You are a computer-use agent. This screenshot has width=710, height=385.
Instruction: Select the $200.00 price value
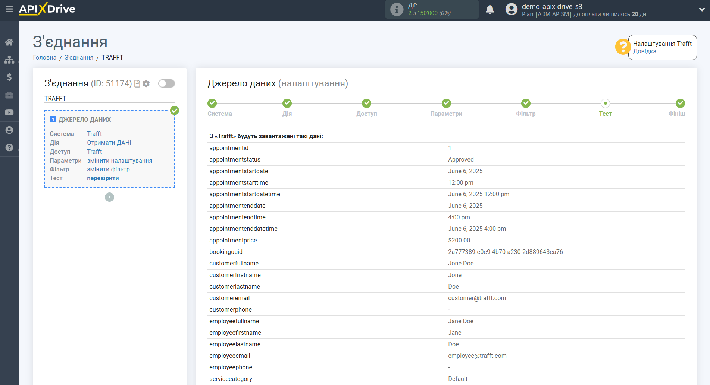point(459,240)
